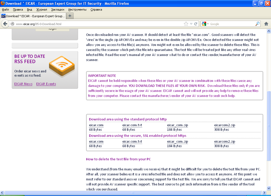Download eicar.com.txt via https
The image size is (271, 196).
click(132, 142)
